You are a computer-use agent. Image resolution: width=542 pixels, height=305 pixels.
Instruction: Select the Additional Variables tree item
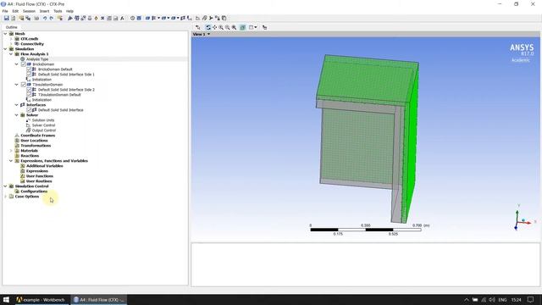point(45,166)
